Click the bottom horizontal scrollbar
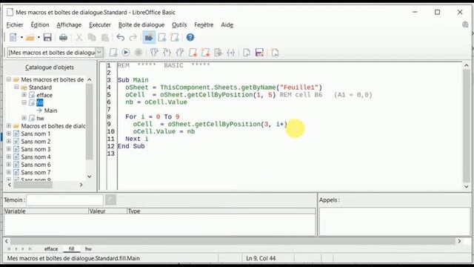The height and width of the screenshot is (267, 474). pyautogui.click(x=233, y=241)
